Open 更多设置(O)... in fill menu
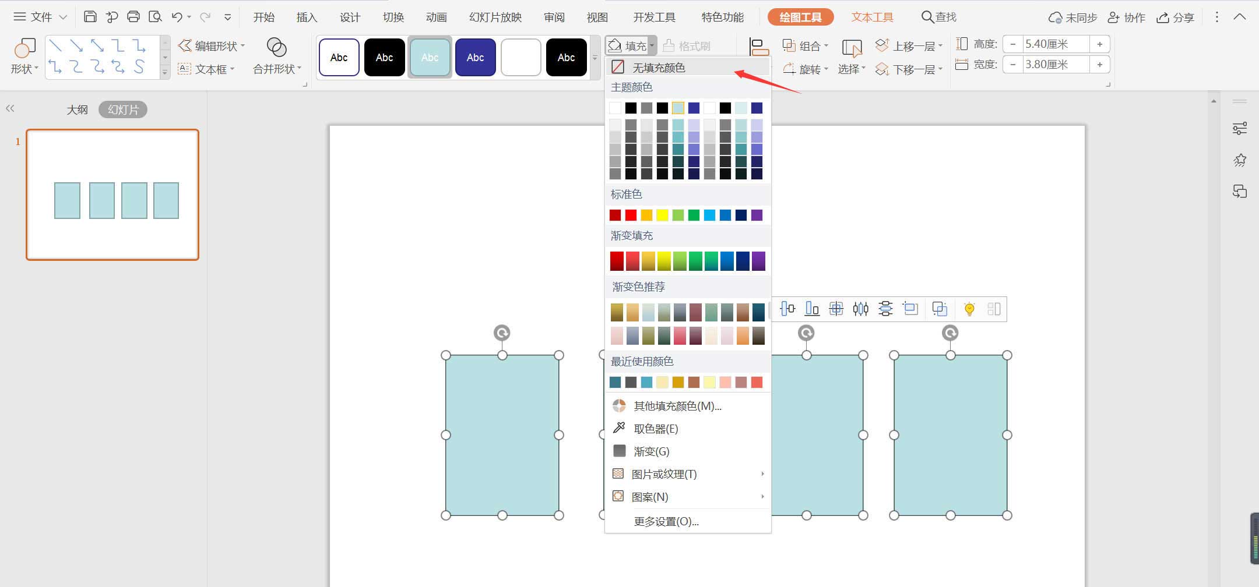Screen dimensions: 1259x587 (x=688, y=521)
